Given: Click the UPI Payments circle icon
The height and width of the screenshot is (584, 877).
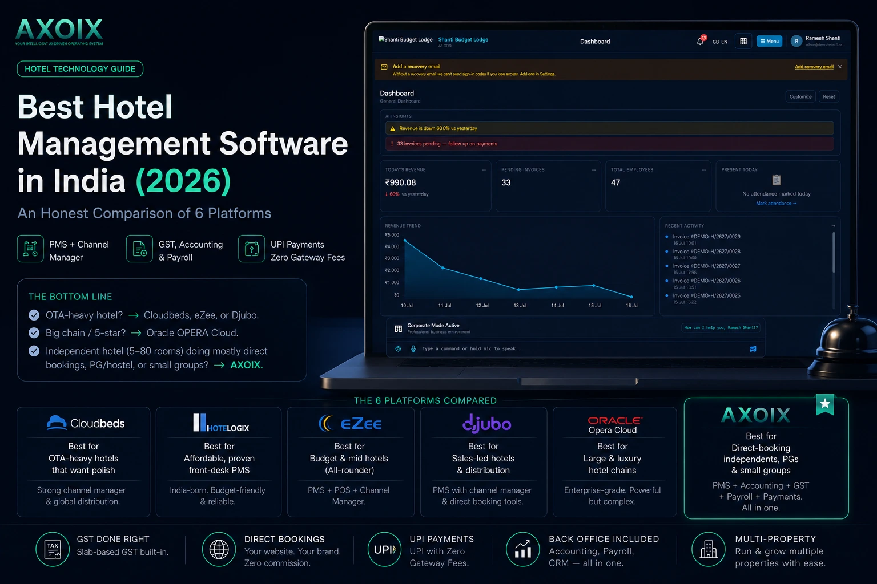Looking at the screenshot, I should pyautogui.click(x=384, y=549).
